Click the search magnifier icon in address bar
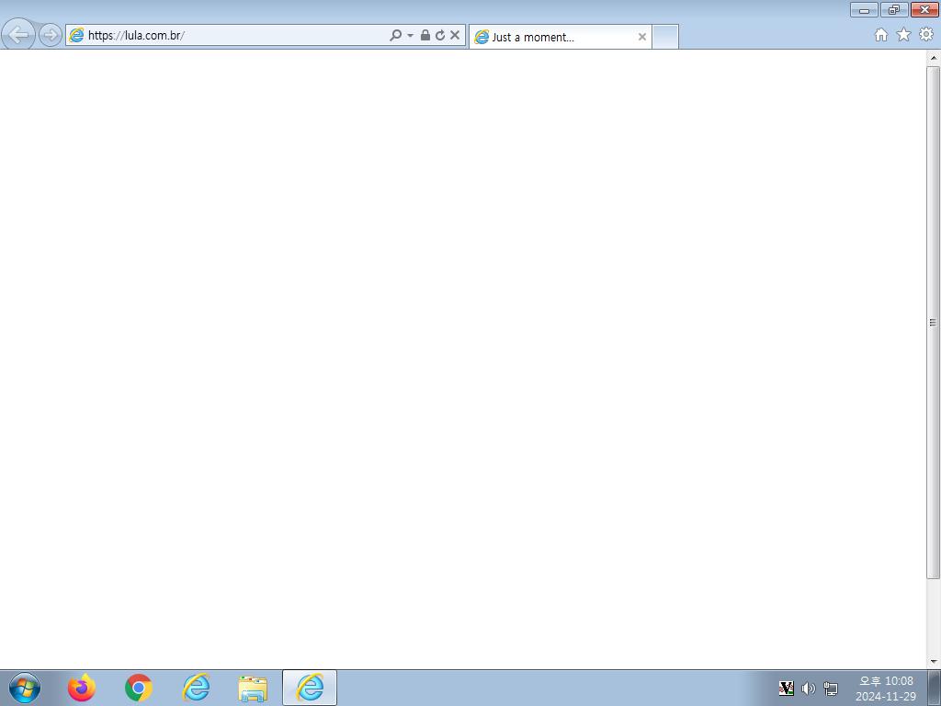941x706 pixels. coord(395,35)
